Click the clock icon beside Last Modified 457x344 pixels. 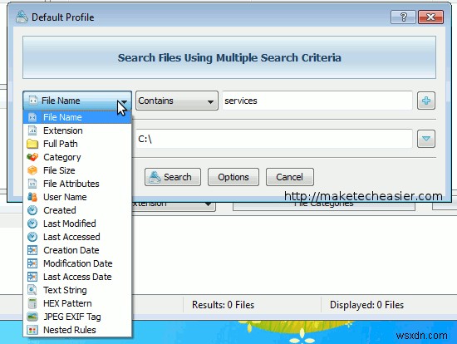pyautogui.click(x=32, y=224)
